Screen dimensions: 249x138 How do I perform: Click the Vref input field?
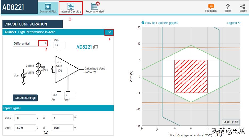click(x=70, y=95)
